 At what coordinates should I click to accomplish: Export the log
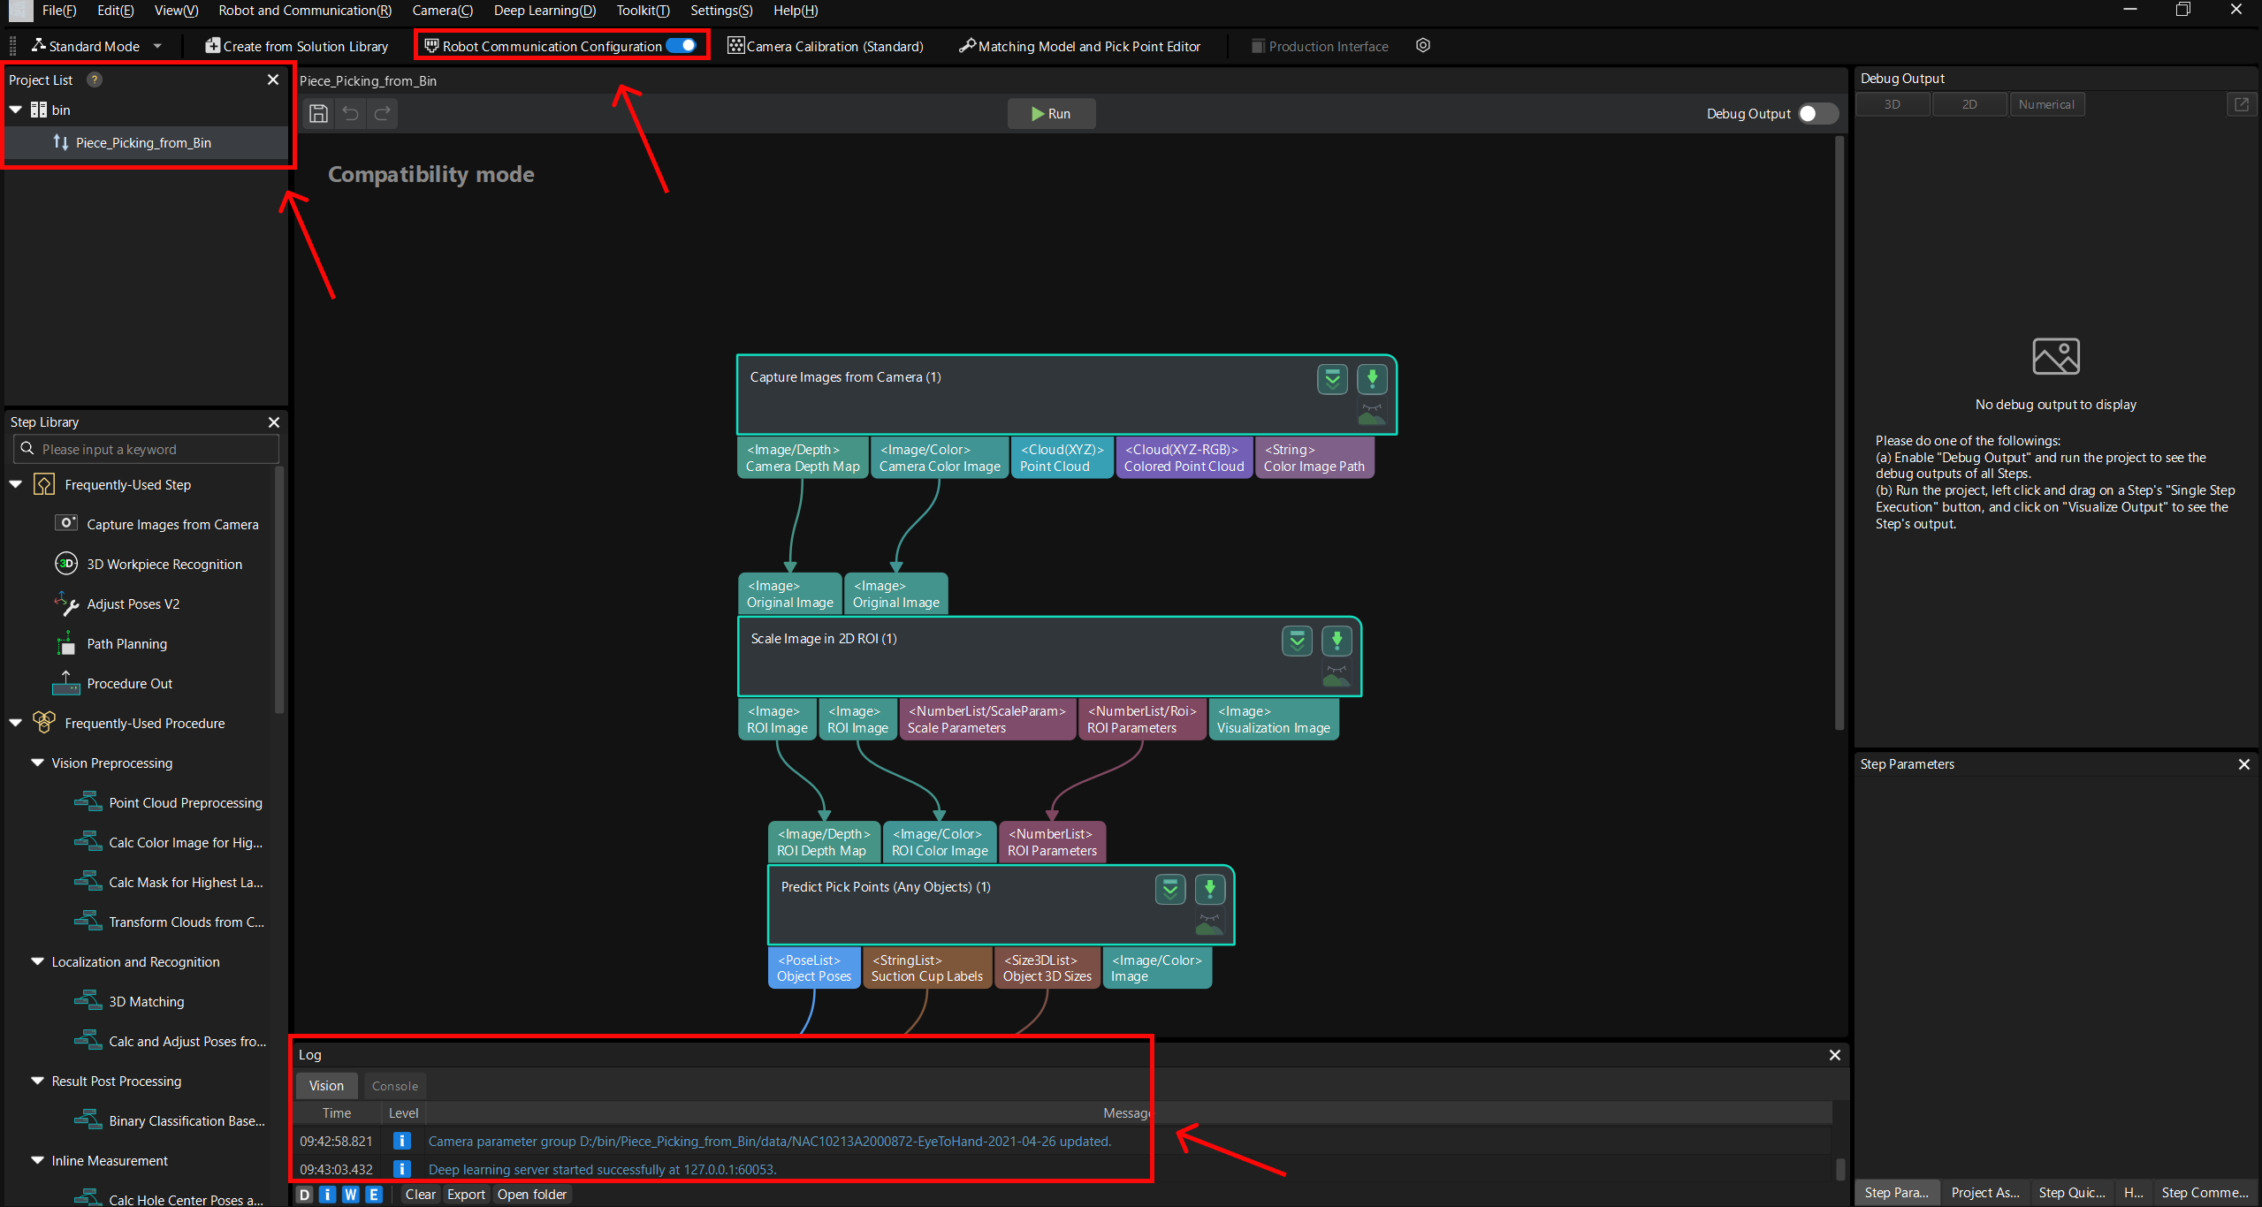(466, 1195)
